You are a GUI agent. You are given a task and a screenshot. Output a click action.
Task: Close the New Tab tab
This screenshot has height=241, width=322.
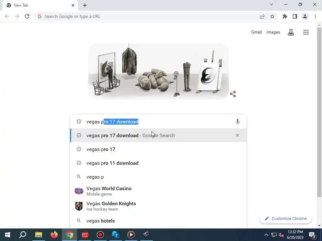[73, 5]
